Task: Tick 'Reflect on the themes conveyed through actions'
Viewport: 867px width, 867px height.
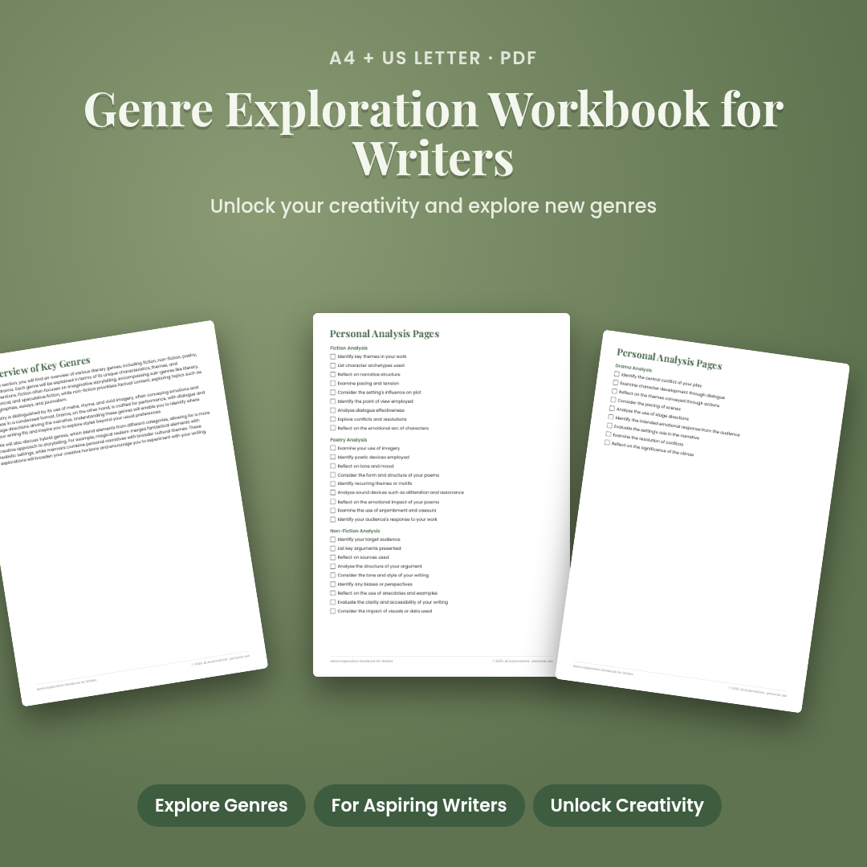Action: coord(614,391)
